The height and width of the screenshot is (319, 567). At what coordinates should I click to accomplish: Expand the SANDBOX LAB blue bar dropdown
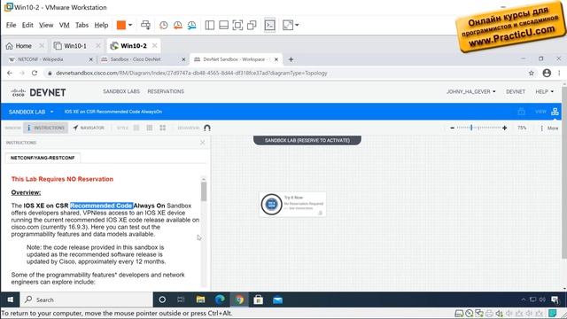(x=31, y=112)
